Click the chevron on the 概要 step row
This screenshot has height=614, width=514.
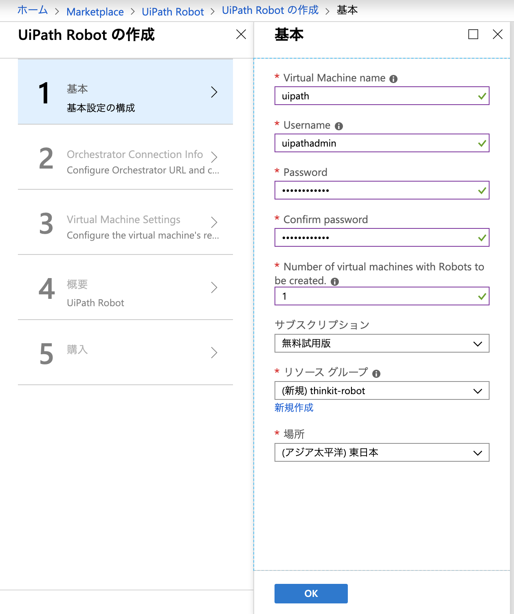point(214,287)
